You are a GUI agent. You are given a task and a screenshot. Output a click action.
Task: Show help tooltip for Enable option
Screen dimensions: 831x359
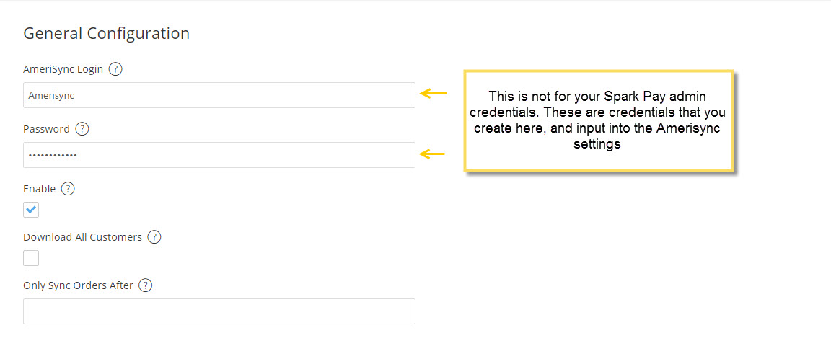pos(68,189)
